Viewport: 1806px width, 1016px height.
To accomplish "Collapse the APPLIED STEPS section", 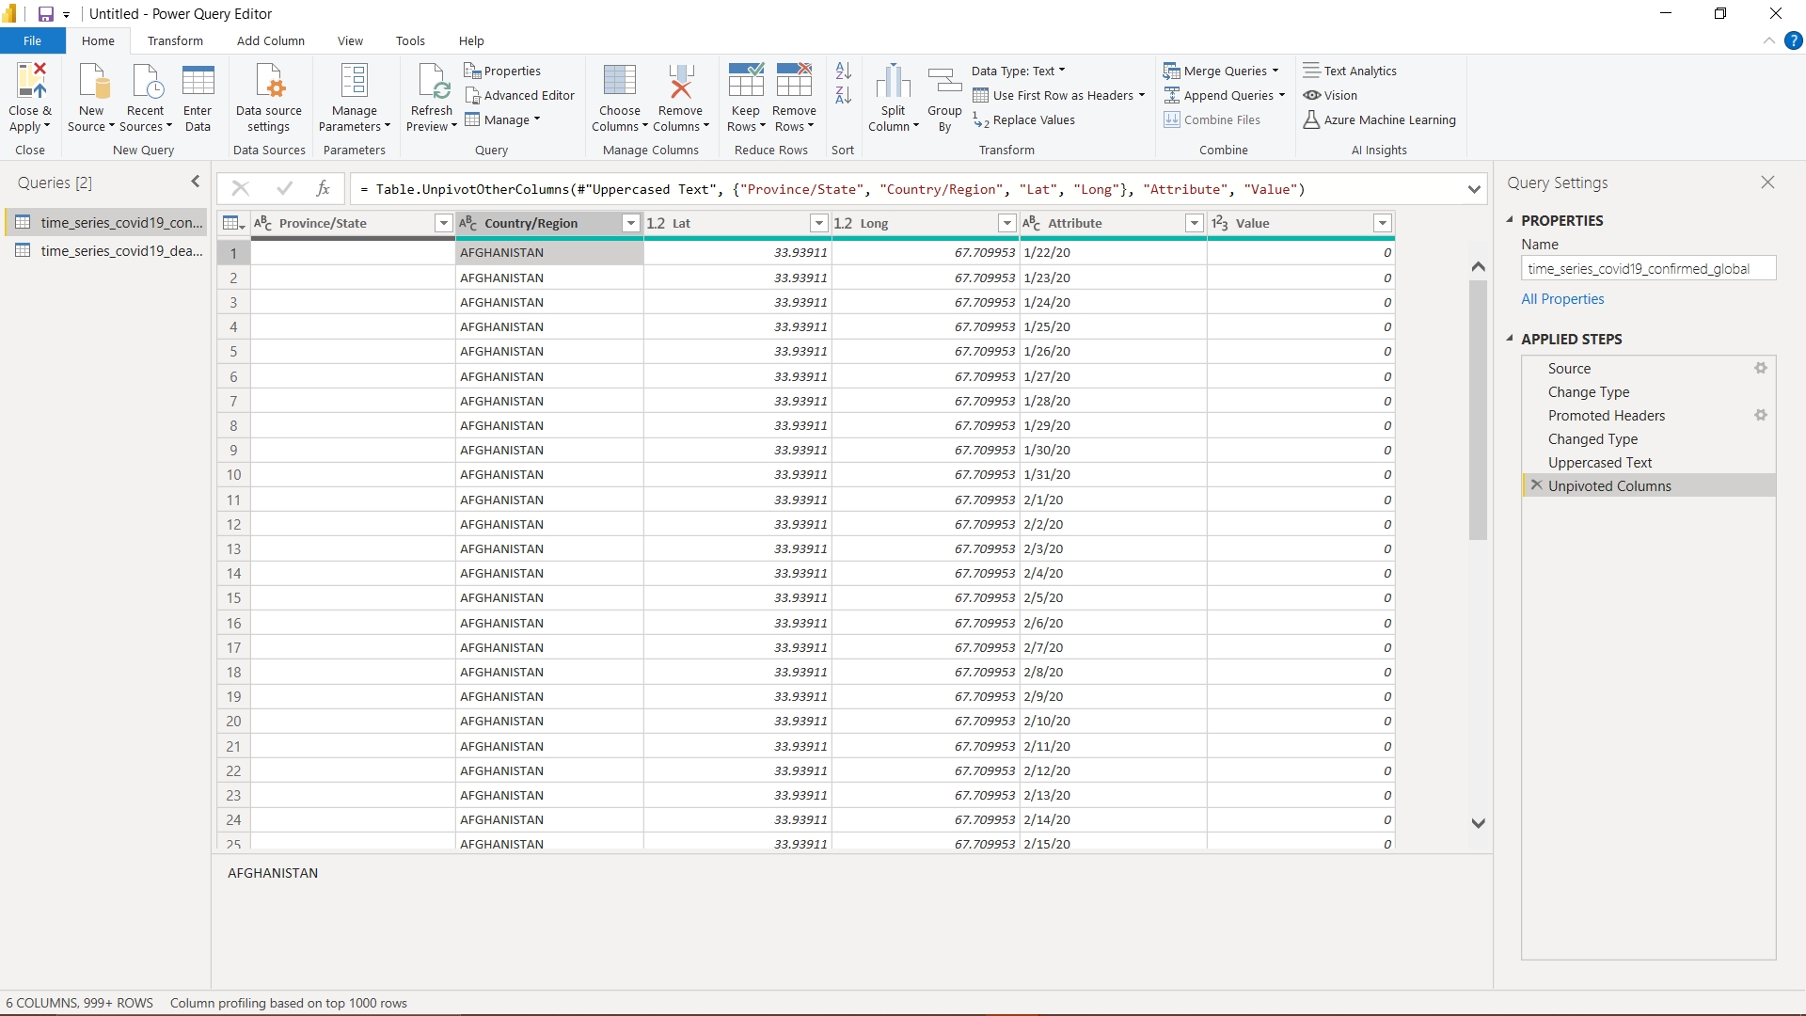I will 1510,339.
